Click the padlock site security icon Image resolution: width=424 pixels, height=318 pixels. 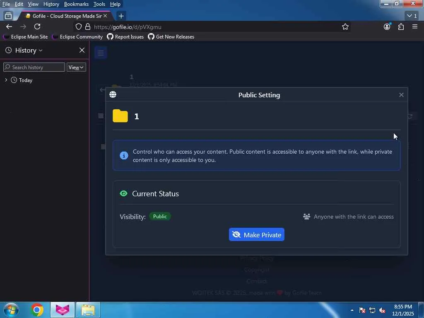[x=88, y=27]
